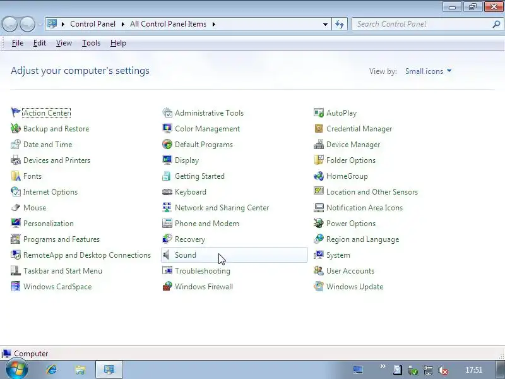Open the View menu
The height and width of the screenshot is (379, 505).
[64, 43]
